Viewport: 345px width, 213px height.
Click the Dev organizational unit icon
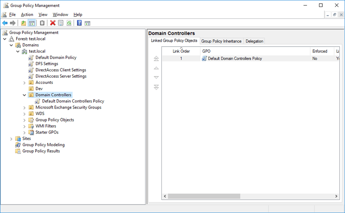tap(31, 89)
